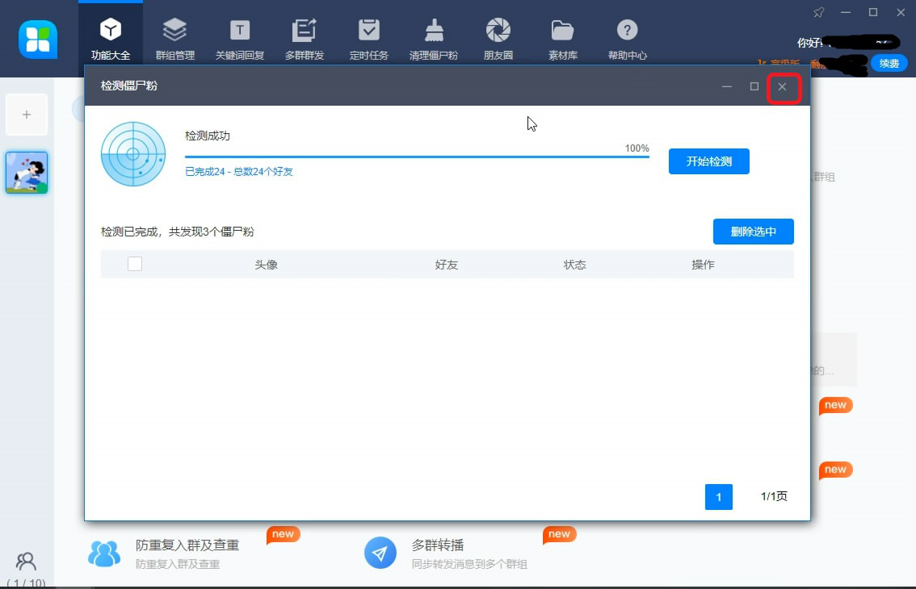This screenshot has width=916, height=589.
Task: Click the contacts icon at sidebar bottom
Action: click(x=26, y=561)
